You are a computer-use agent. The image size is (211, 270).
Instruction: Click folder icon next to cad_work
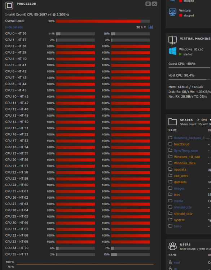coord(170,175)
